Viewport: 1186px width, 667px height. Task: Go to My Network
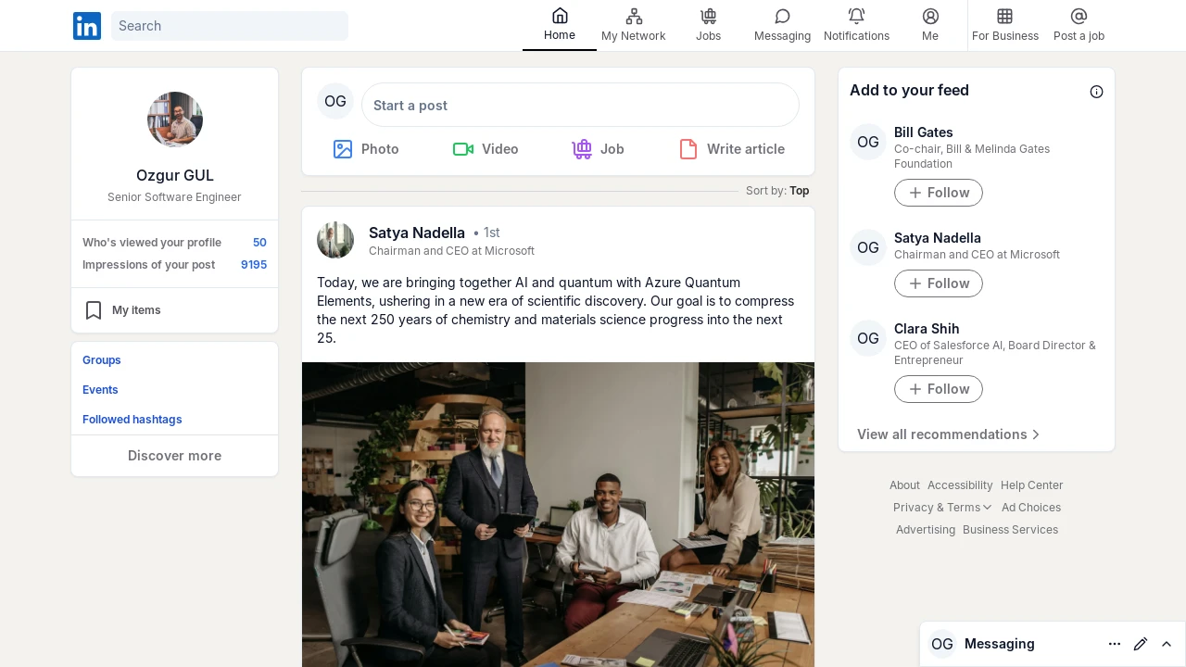click(634, 25)
